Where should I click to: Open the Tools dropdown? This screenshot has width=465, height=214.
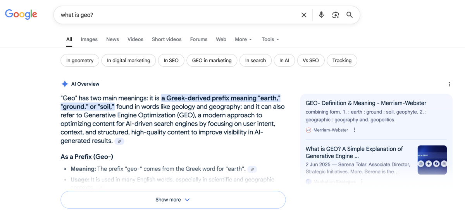[x=270, y=39]
